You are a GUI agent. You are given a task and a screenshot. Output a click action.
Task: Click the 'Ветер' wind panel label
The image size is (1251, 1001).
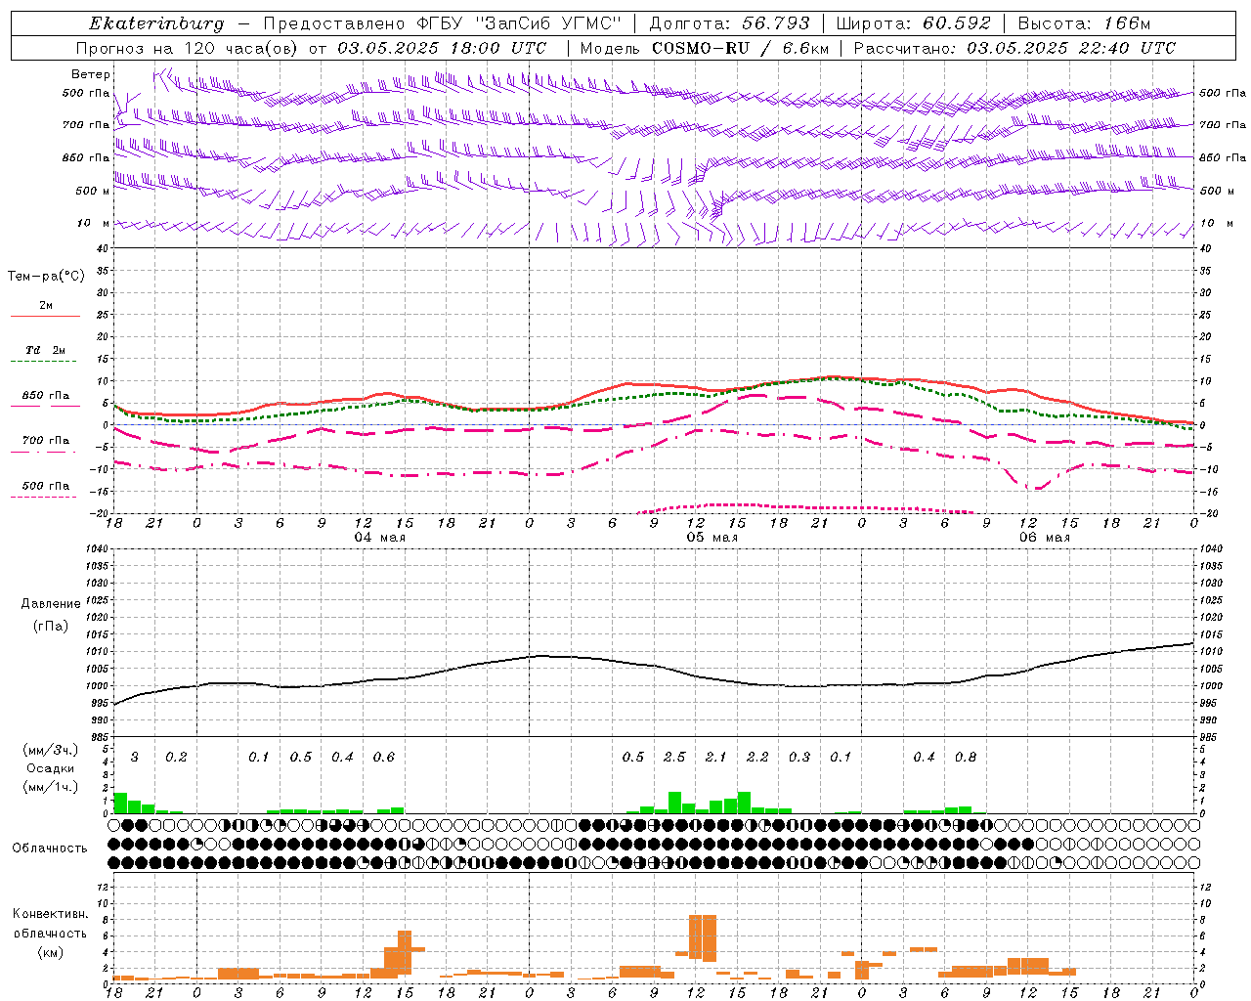point(90,74)
